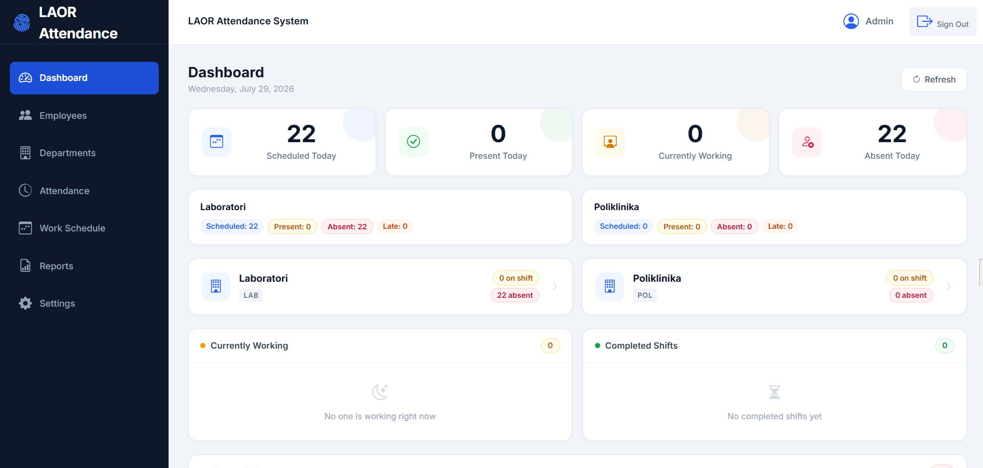Click the Poliklinika building icon
The image size is (983, 468).
click(x=610, y=286)
